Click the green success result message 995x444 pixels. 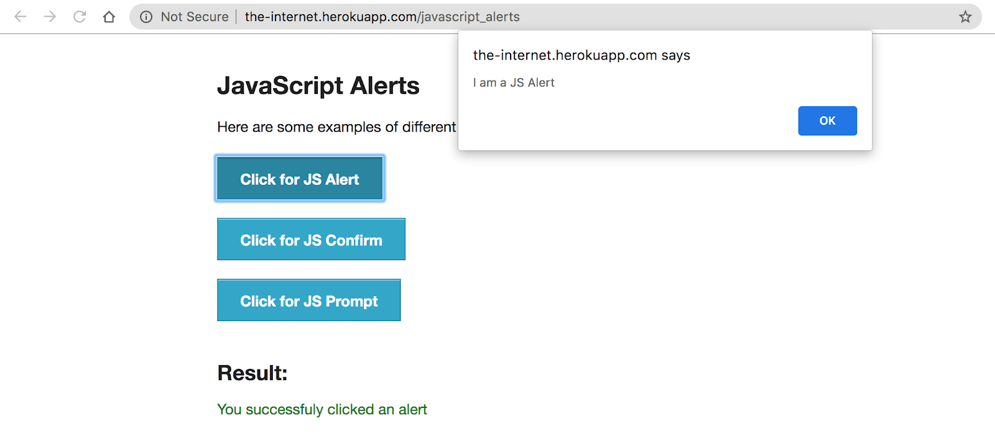[322, 409]
